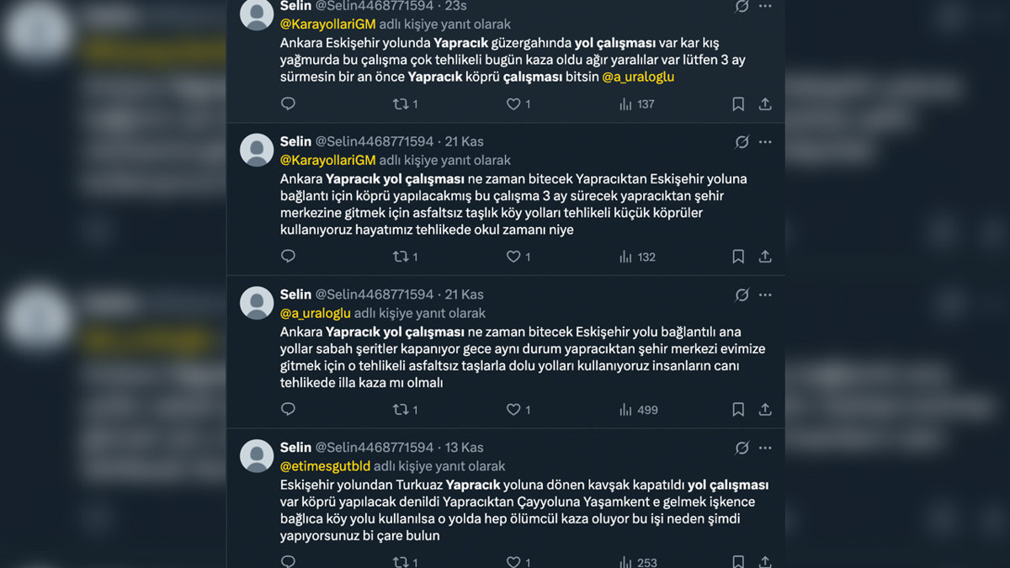This screenshot has width=1010, height=568.
Task: Open view analytics showing 499
Action: (638, 410)
